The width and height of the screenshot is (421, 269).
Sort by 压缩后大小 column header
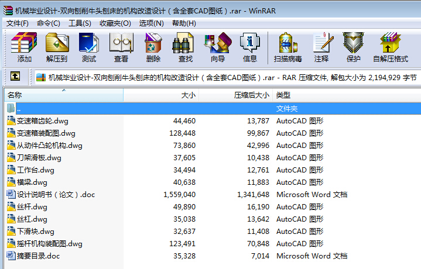click(236, 95)
